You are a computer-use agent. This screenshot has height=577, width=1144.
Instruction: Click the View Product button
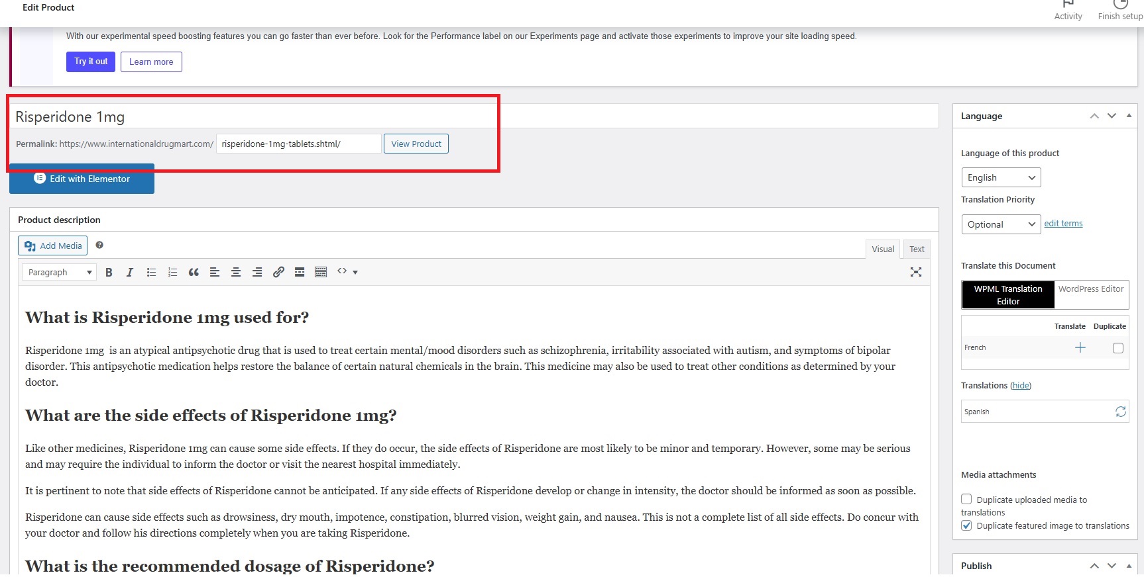coord(416,144)
